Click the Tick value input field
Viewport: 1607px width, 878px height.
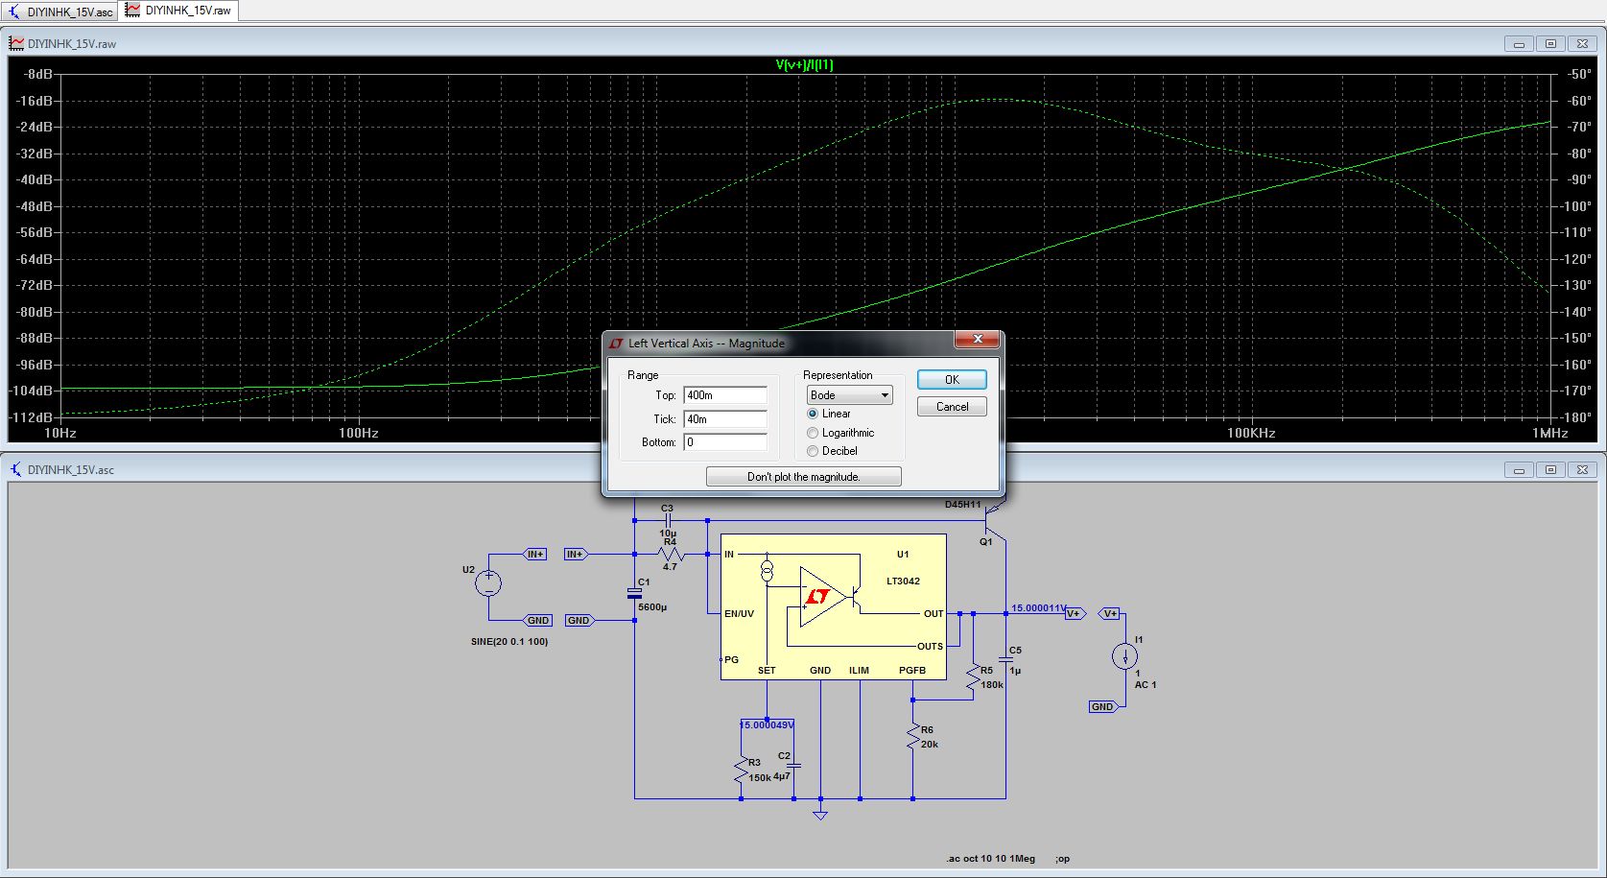(x=725, y=419)
